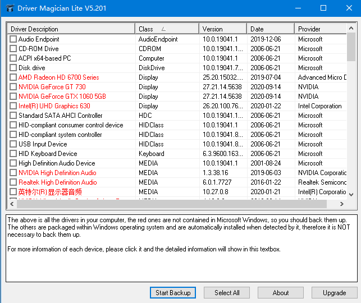The width and height of the screenshot is (361, 303).
Task: Check the NVIDIA High Definition Audio checkbox
Action: pyautogui.click(x=13, y=173)
